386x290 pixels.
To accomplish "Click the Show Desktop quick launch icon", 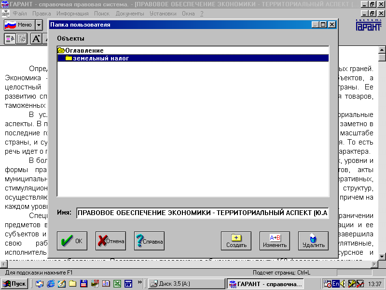I will (x=40, y=284).
